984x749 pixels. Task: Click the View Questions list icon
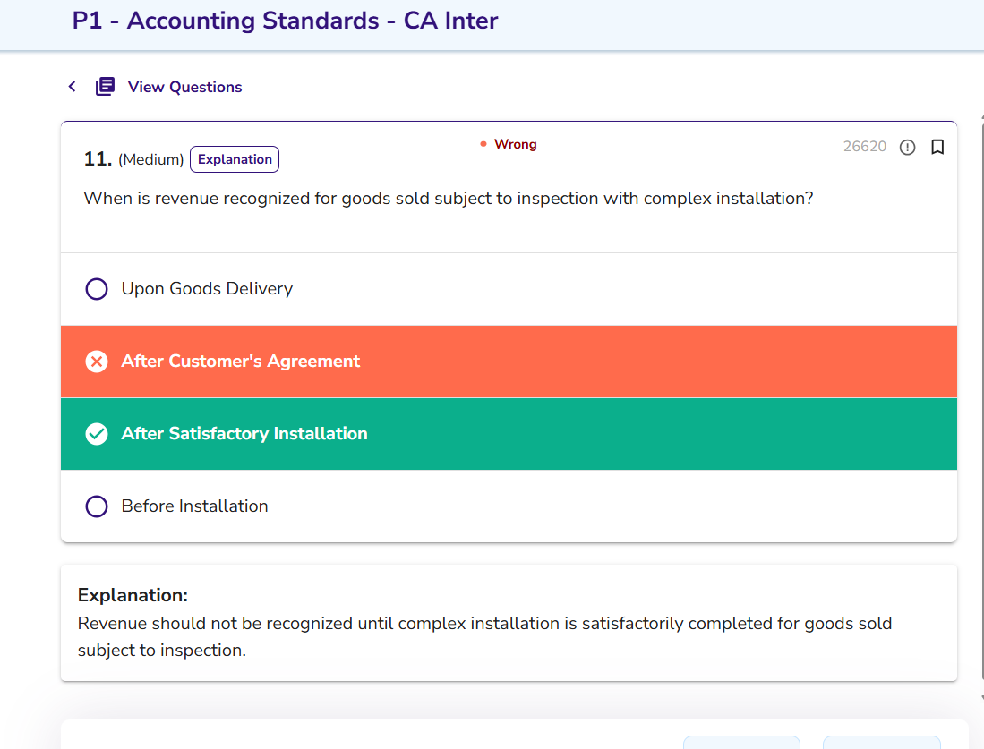(106, 87)
